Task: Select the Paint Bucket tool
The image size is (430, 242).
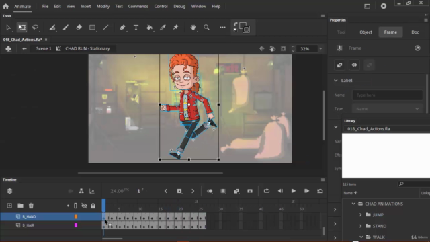Action: click(x=149, y=27)
